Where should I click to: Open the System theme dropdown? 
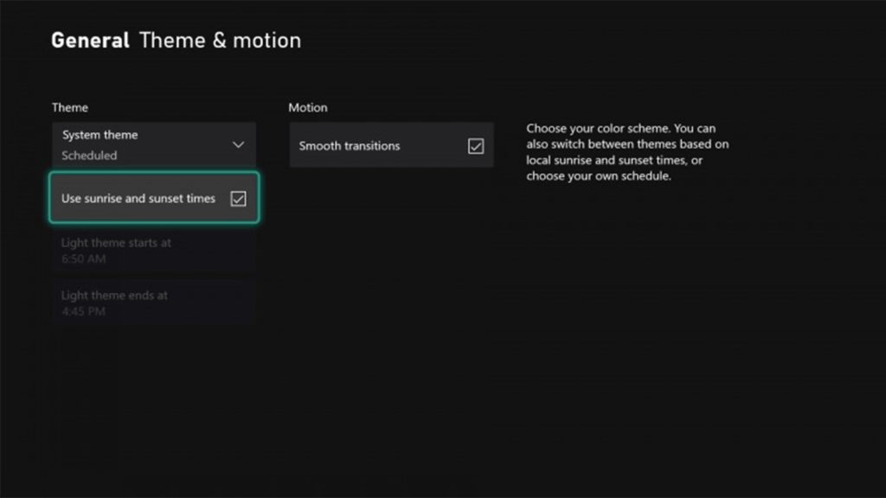154,144
